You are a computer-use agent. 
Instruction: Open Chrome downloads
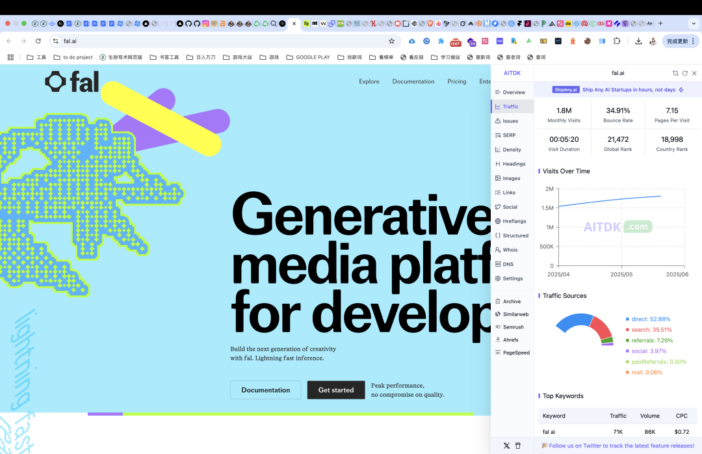pos(638,41)
